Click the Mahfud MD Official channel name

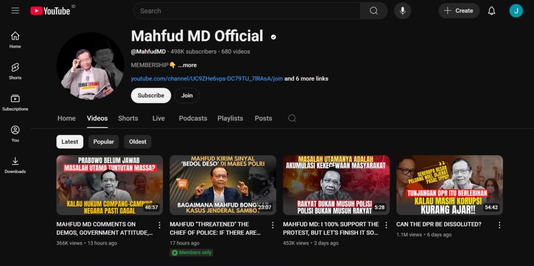click(197, 36)
